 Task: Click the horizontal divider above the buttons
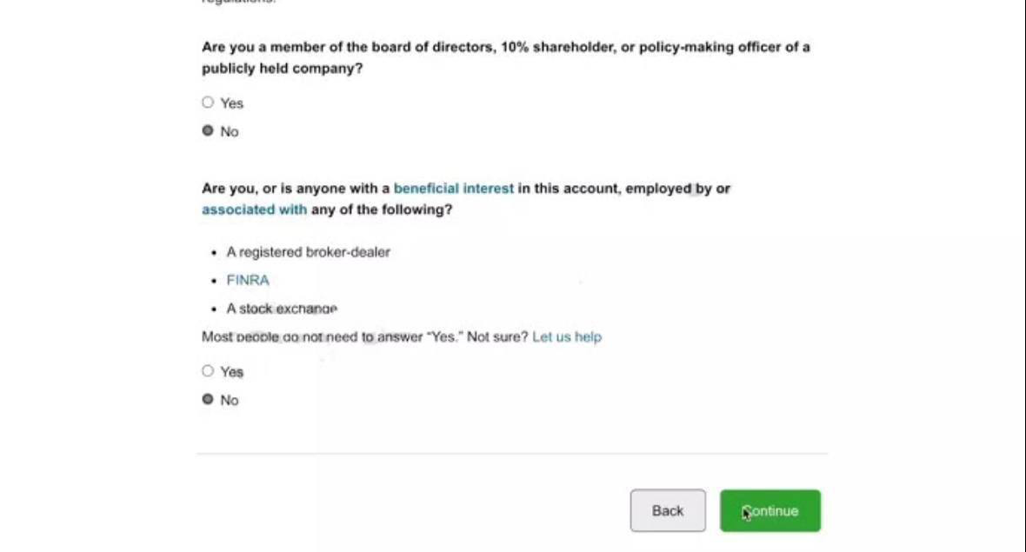click(x=511, y=453)
